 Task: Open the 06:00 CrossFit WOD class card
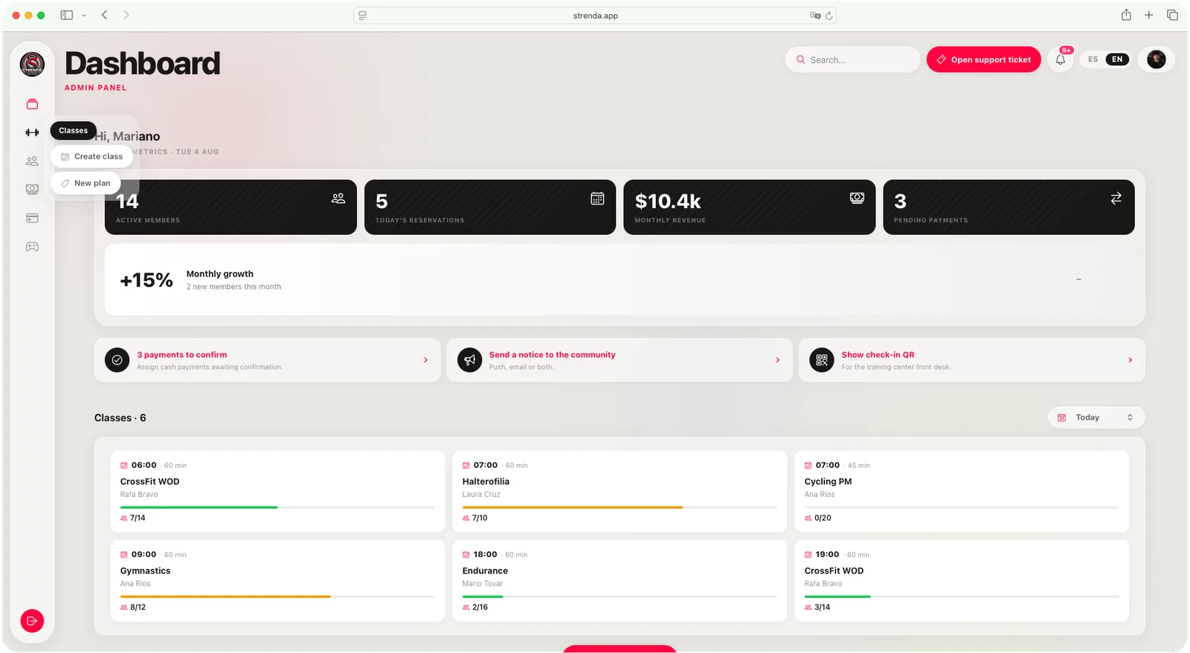pos(277,491)
